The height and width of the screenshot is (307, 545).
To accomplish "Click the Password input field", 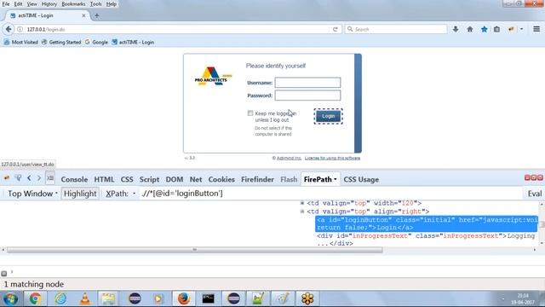I will pyautogui.click(x=307, y=96).
